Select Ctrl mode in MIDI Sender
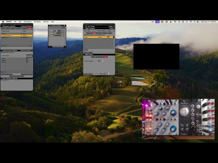 click(x=106, y=57)
